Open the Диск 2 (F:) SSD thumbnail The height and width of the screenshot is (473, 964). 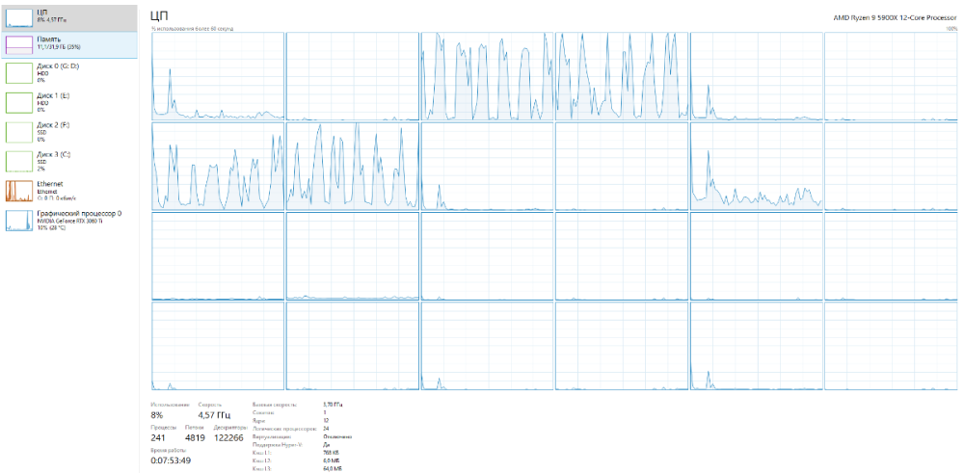[x=19, y=132]
